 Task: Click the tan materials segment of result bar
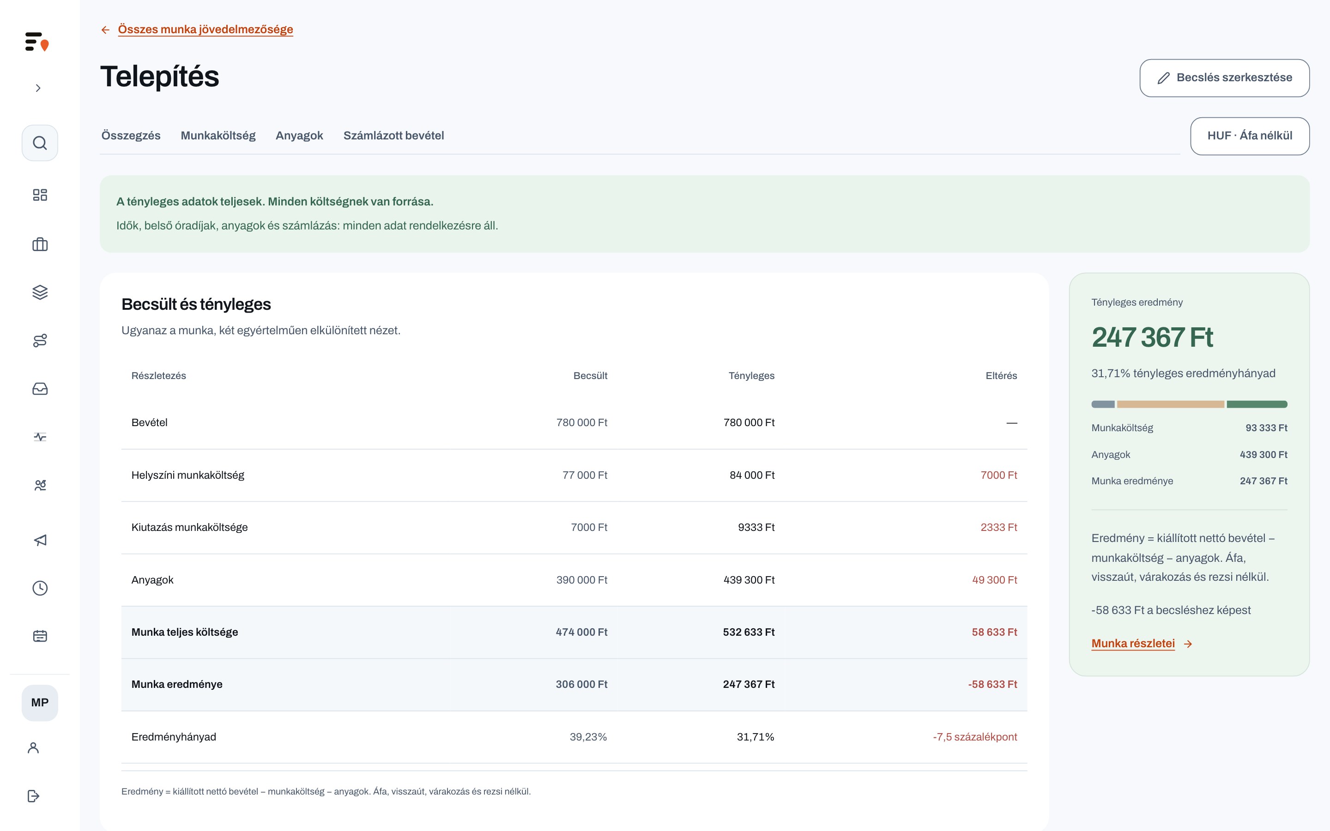tap(1171, 404)
